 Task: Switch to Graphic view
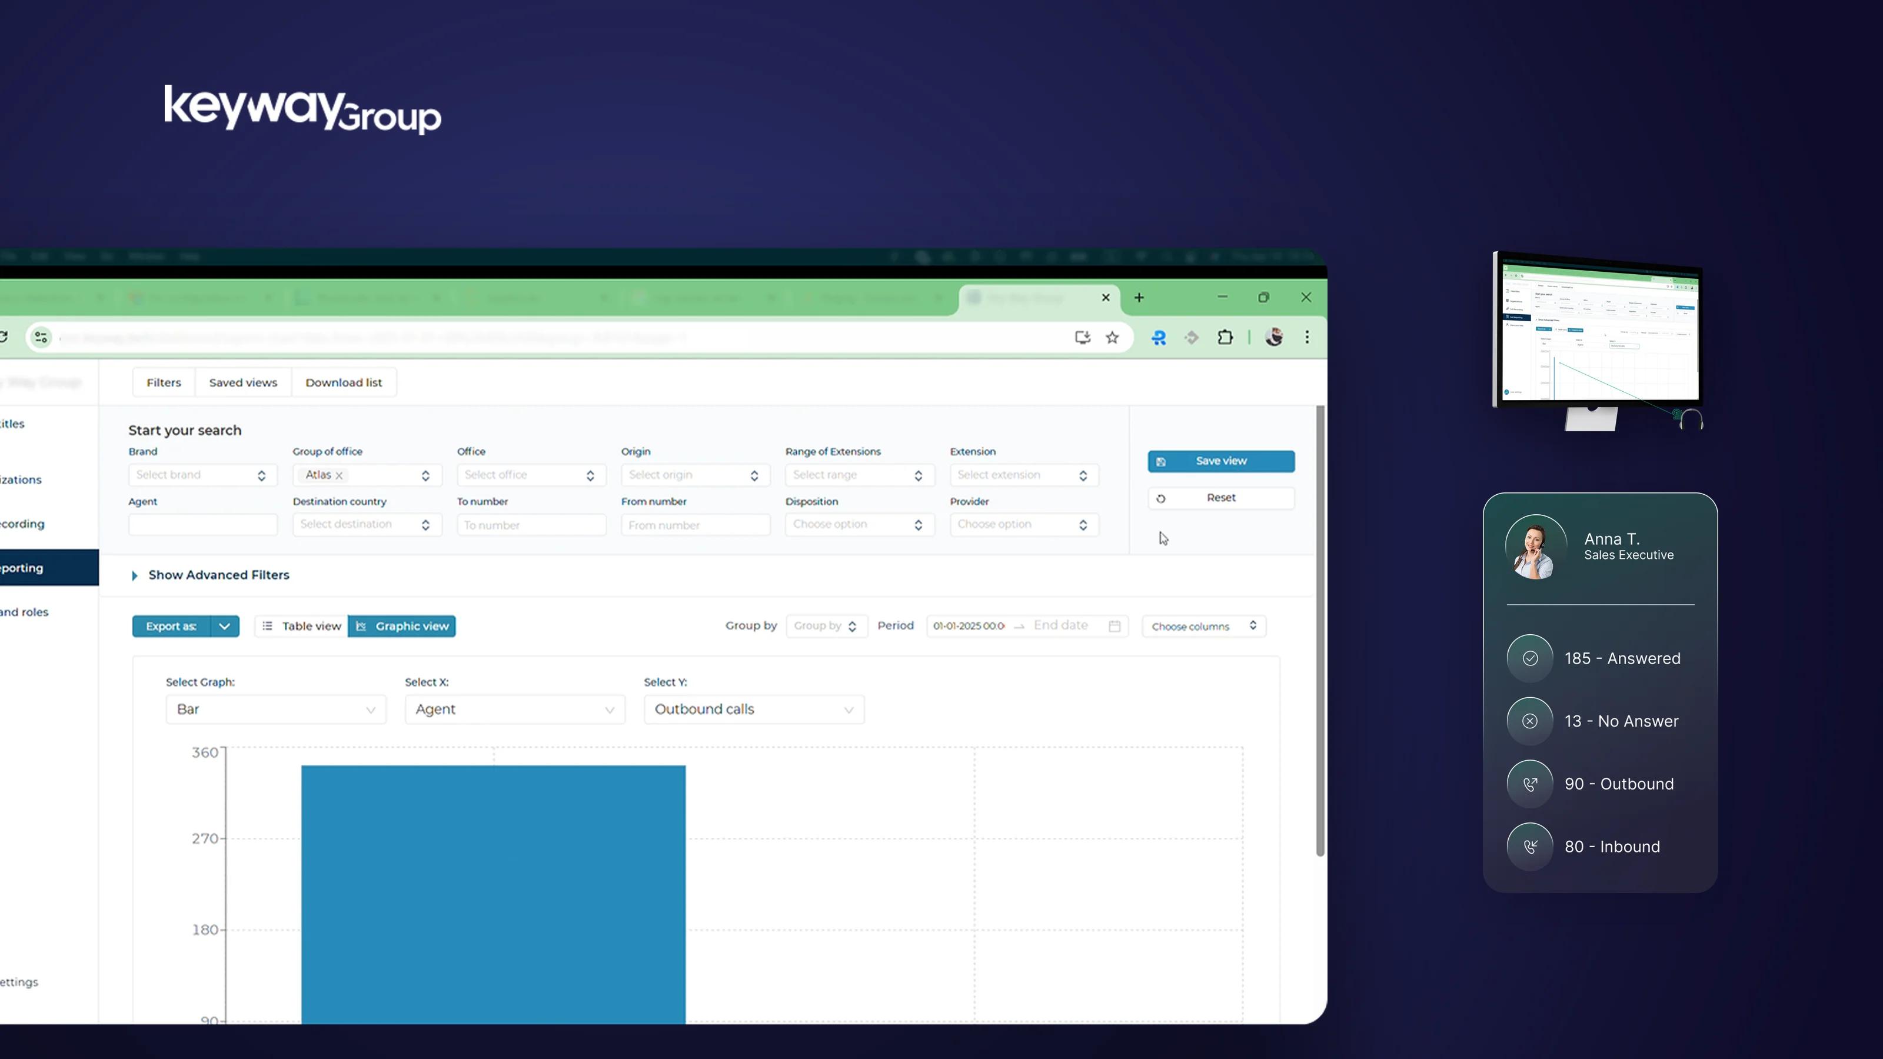(402, 627)
